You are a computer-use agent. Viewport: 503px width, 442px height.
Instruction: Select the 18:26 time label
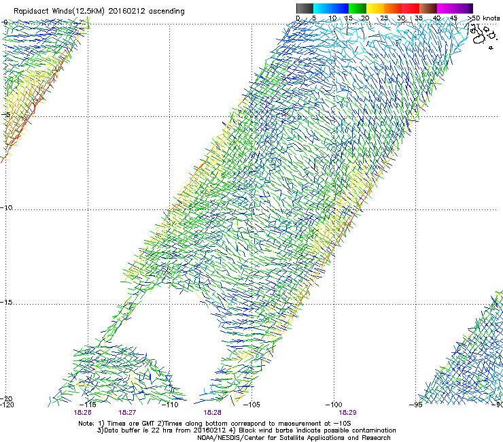coord(82,413)
